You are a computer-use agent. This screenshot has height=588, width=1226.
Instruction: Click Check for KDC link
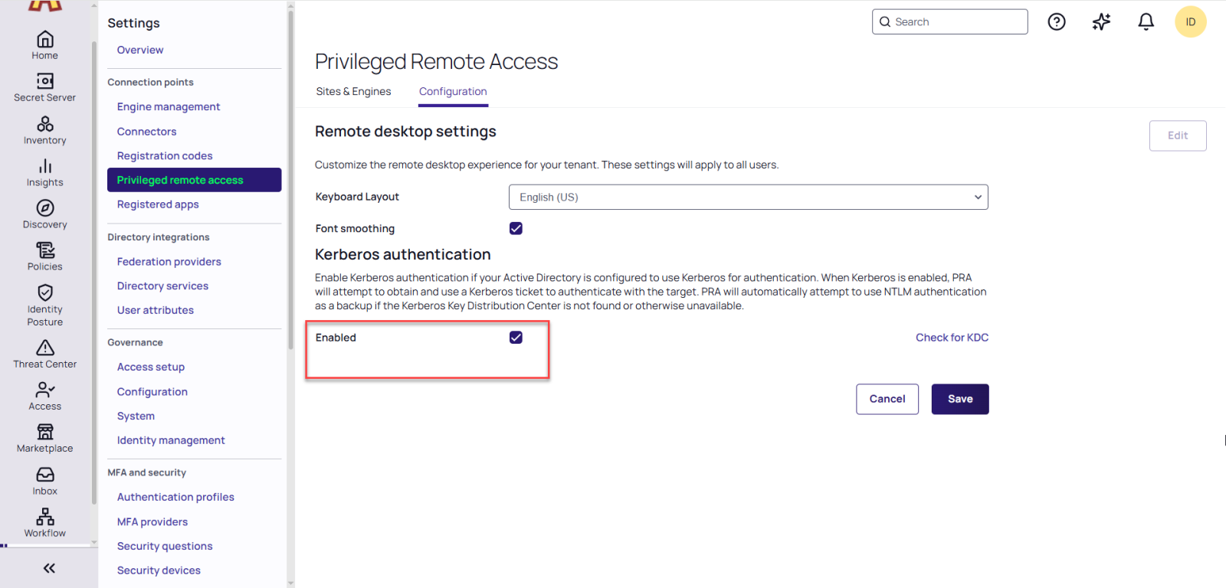click(x=952, y=338)
